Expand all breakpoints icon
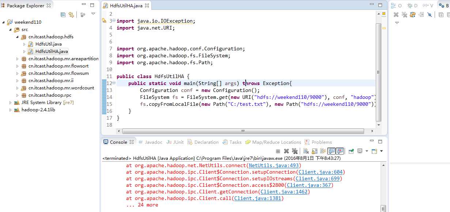 [441, 15]
